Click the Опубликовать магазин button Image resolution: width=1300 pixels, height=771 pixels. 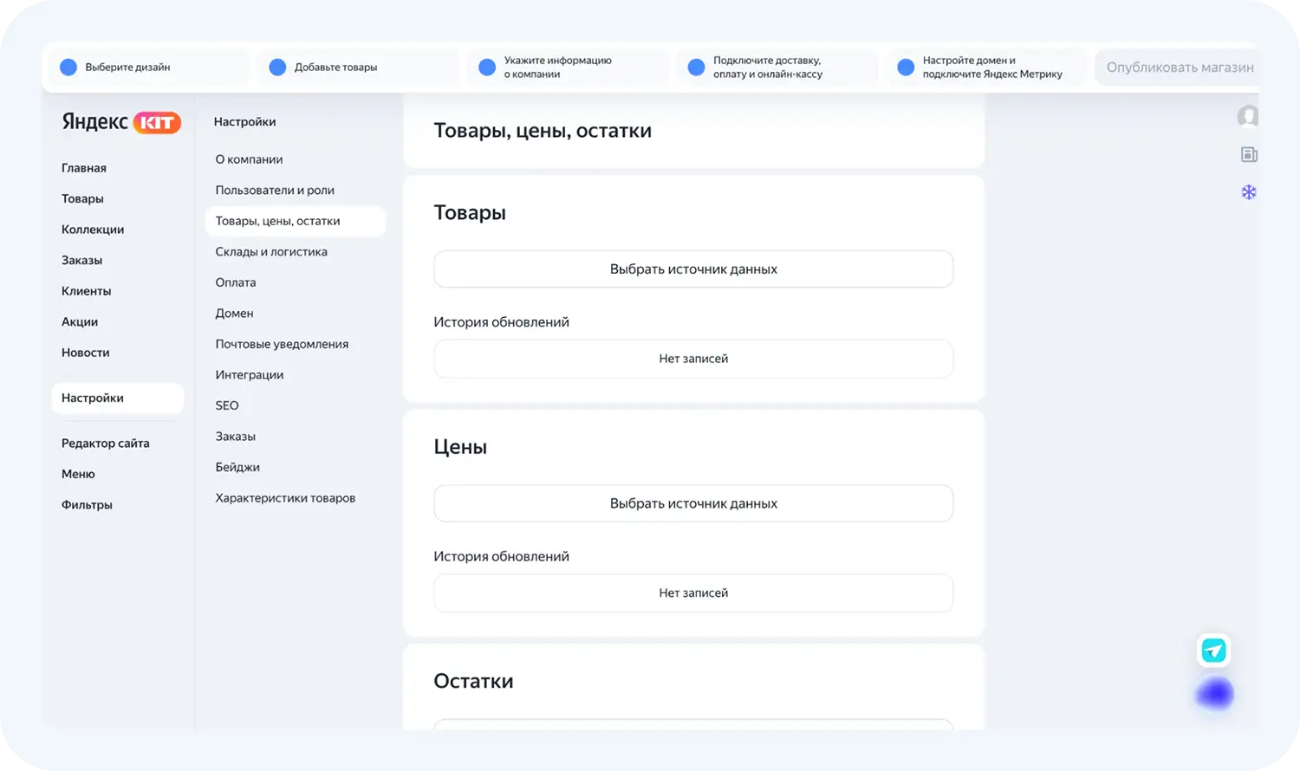coord(1179,68)
